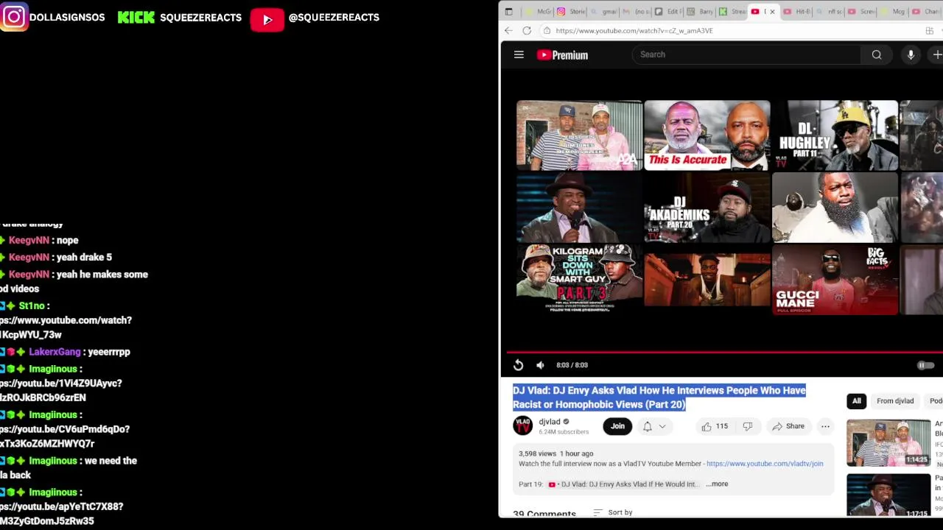943x530 pixels.
Task: Click St1no's youtube.com/watch chat link
Action: pyautogui.click(x=66, y=328)
